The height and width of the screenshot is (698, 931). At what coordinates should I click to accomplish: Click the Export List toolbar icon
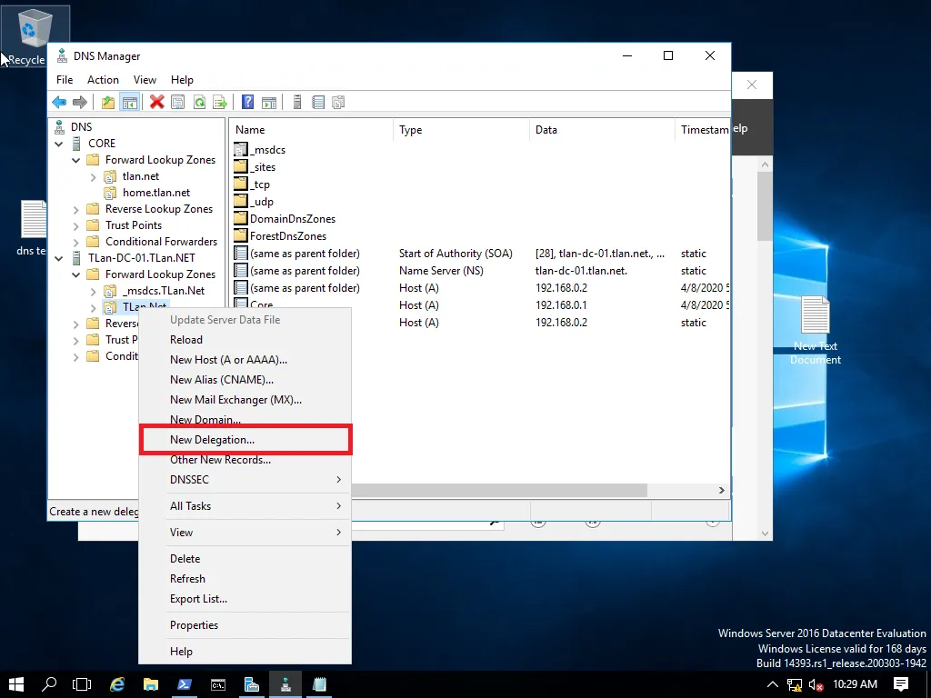point(220,102)
